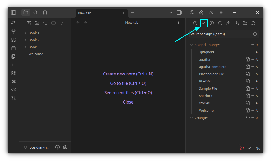Pull changes using the download arrow icon
Viewport: 271px width, 161px height.
click(x=237, y=23)
